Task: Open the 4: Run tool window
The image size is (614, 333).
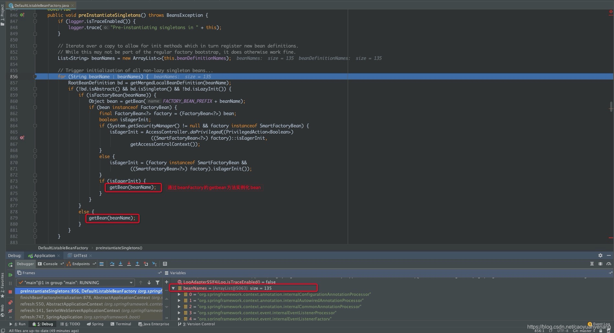Action: pyautogui.click(x=17, y=324)
